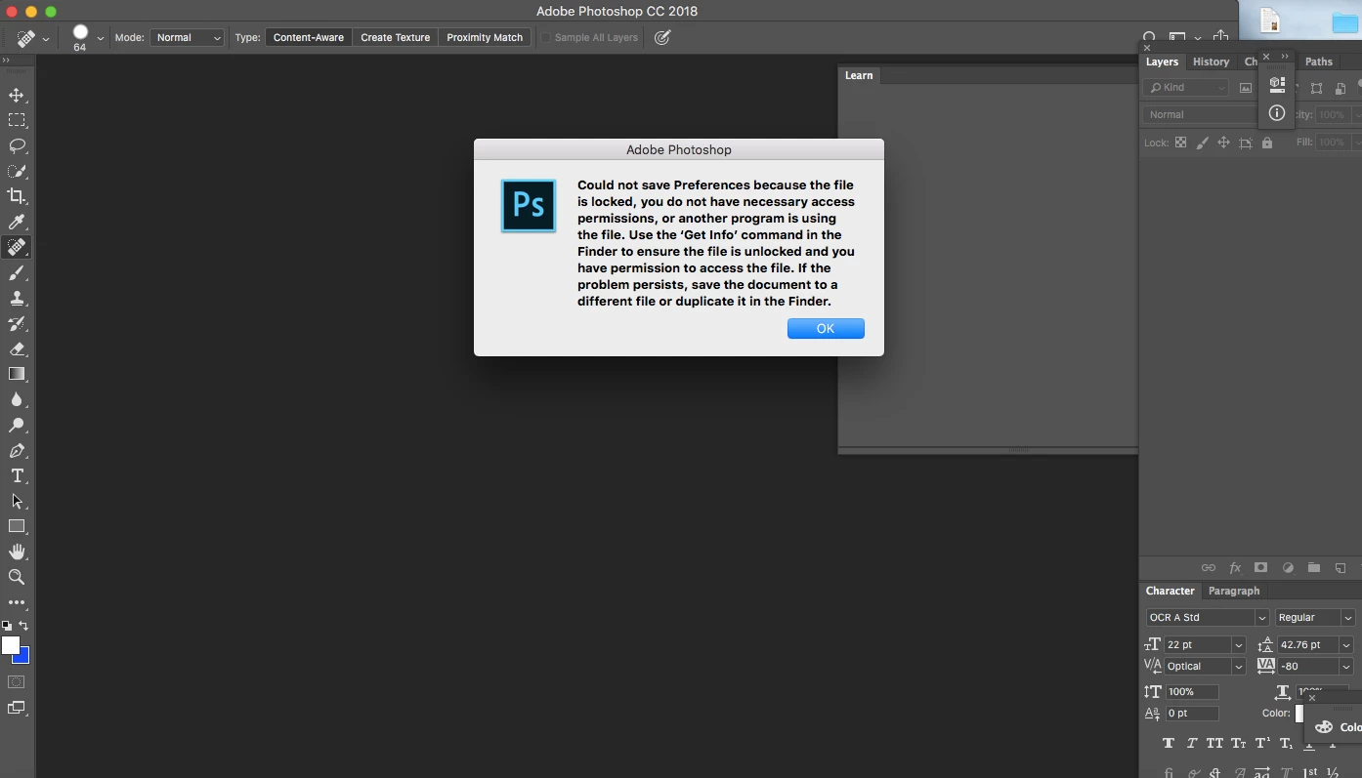Viewport: 1362px width, 778px height.
Task: Select the Eraser tool
Action: click(17, 349)
